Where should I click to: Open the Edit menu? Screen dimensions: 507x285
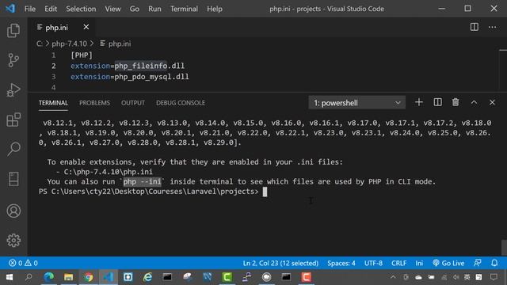point(51,9)
